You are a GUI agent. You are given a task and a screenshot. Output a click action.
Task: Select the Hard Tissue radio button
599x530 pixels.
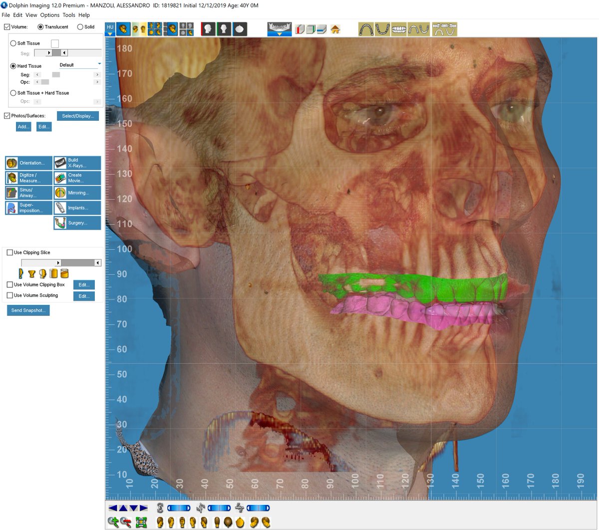[13, 66]
